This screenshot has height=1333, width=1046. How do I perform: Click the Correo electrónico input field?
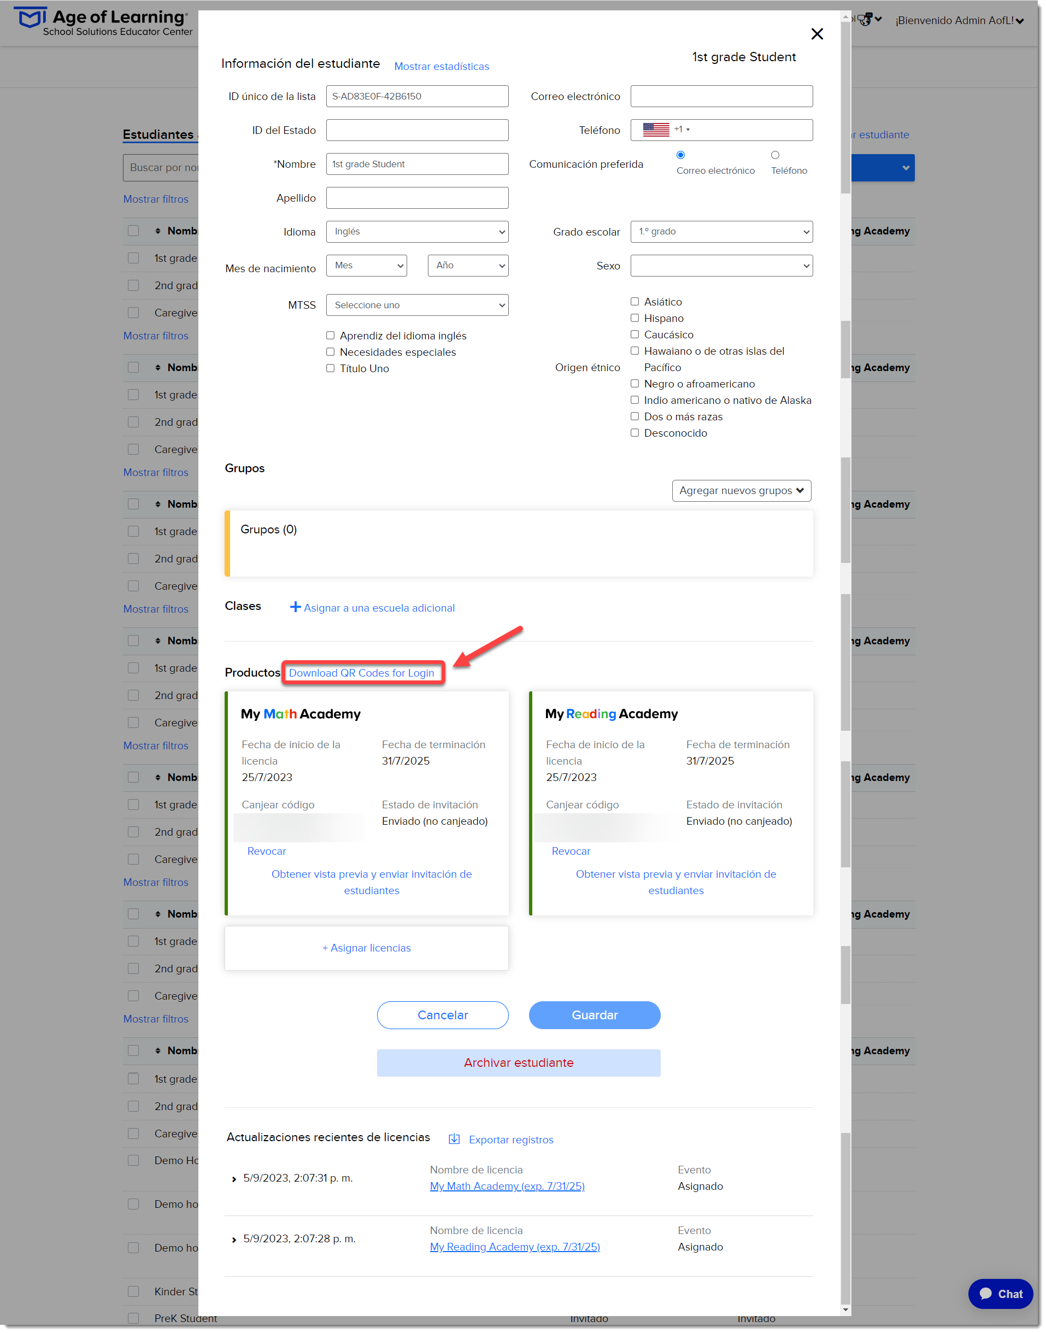[x=721, y=96]
